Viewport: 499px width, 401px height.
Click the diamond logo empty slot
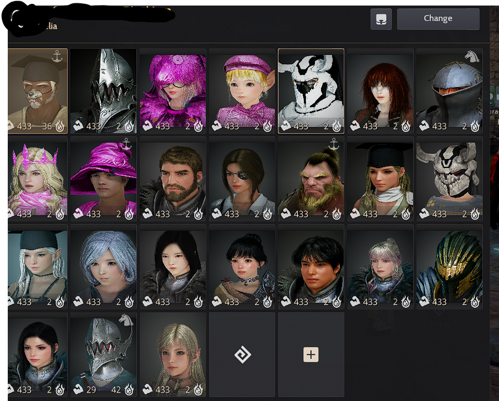[242, 354]
